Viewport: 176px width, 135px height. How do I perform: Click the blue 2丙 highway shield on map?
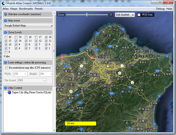(x=158, y=71)
